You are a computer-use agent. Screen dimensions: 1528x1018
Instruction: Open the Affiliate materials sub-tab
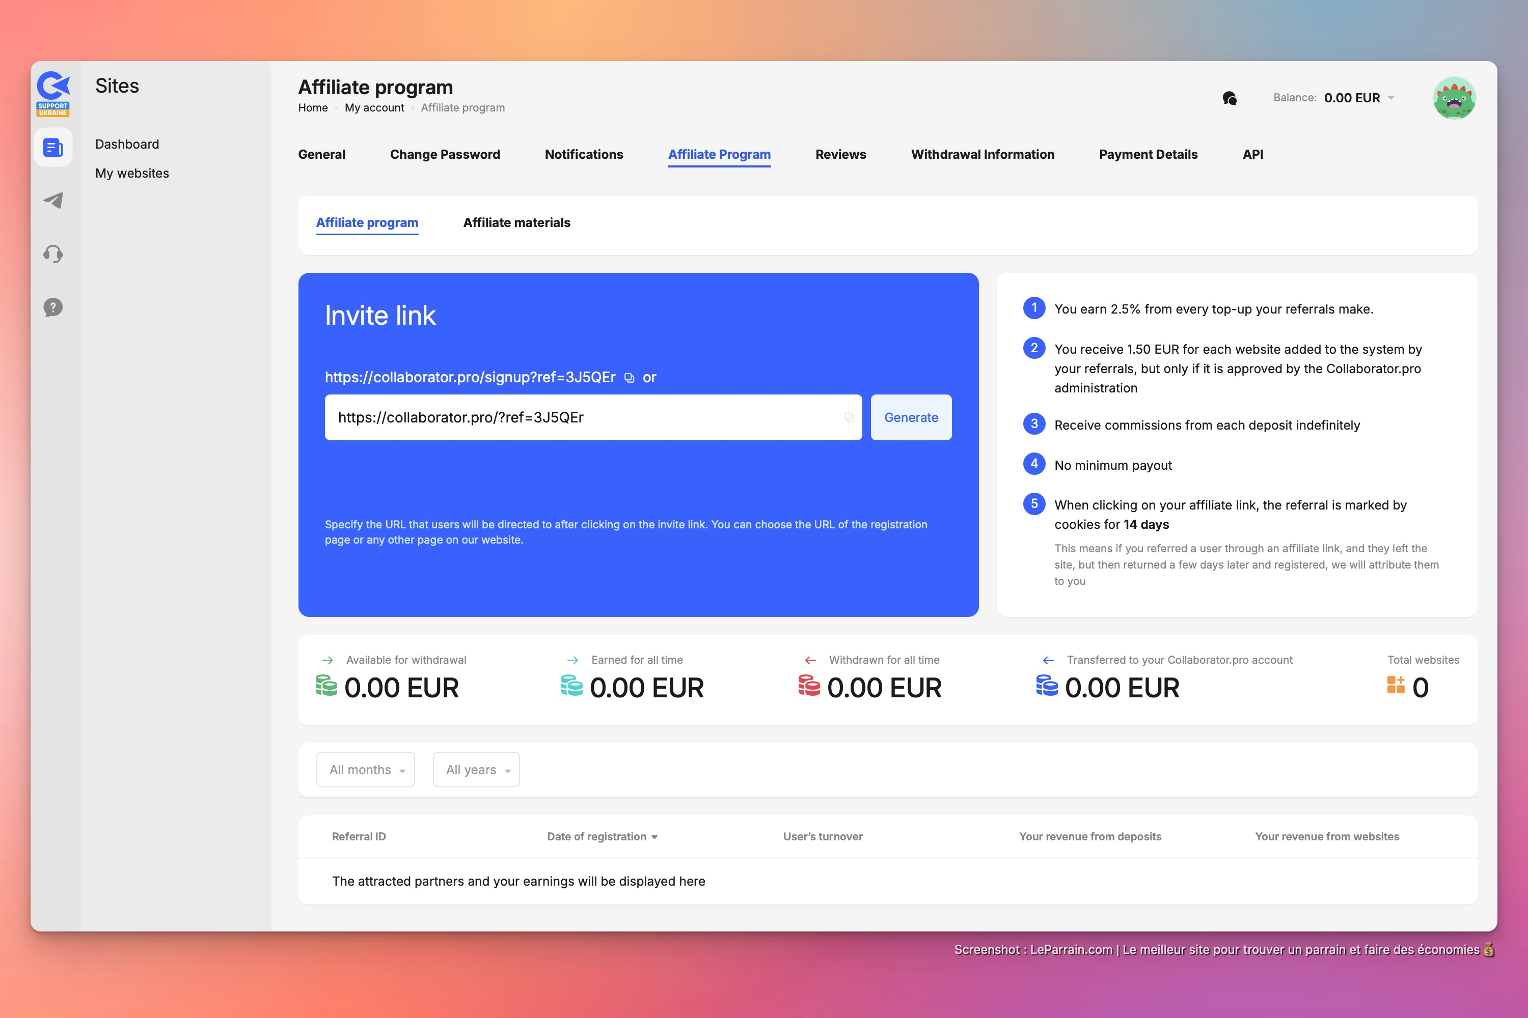coord(516,223)
